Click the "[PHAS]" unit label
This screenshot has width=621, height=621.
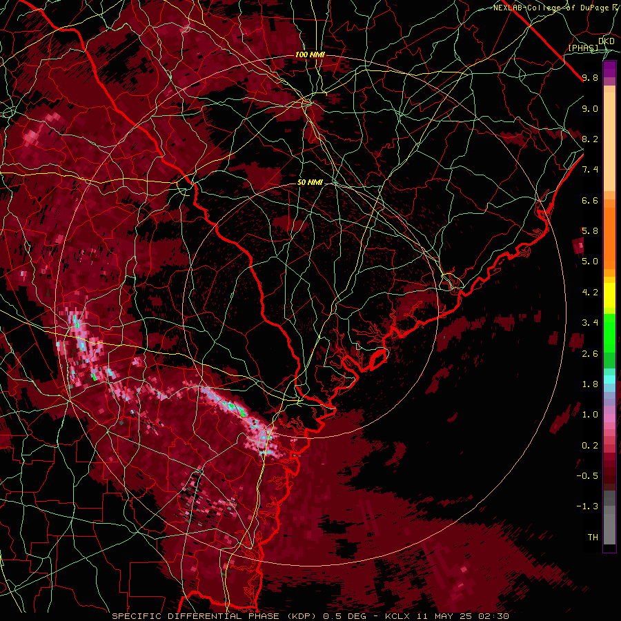pos(583,48)
